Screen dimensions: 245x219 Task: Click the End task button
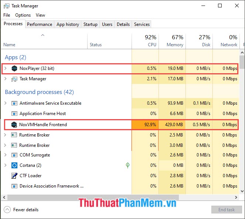pyautogui.click(x=227, y=210)
